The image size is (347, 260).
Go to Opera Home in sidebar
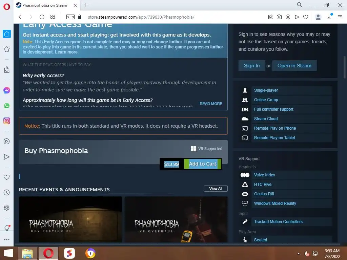tap(7, 34)
